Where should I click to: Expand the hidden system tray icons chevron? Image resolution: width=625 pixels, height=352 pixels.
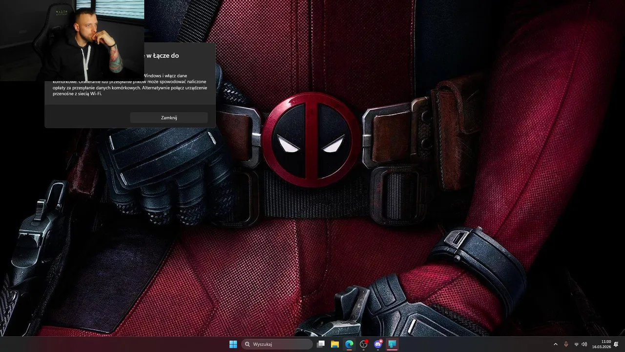pyautogui.click(x=555, y=344)
